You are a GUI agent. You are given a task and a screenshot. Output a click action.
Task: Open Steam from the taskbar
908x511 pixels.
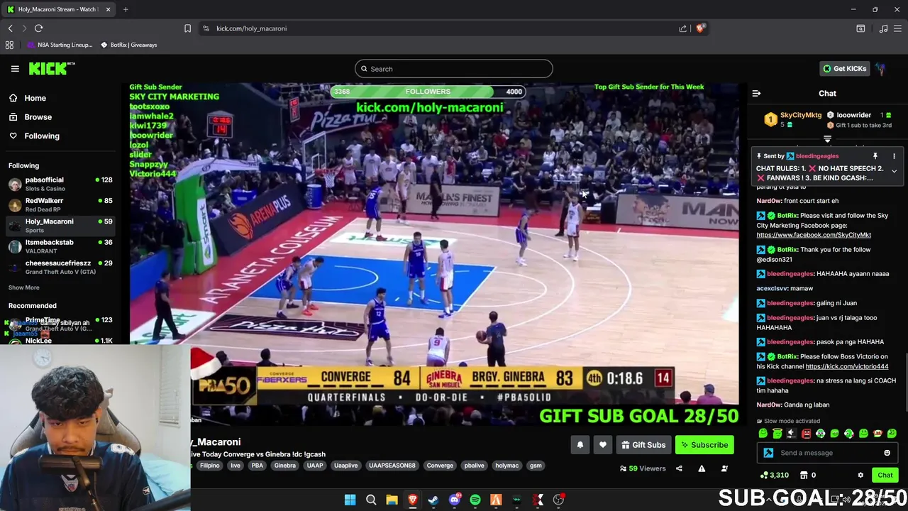coord(433,500)
